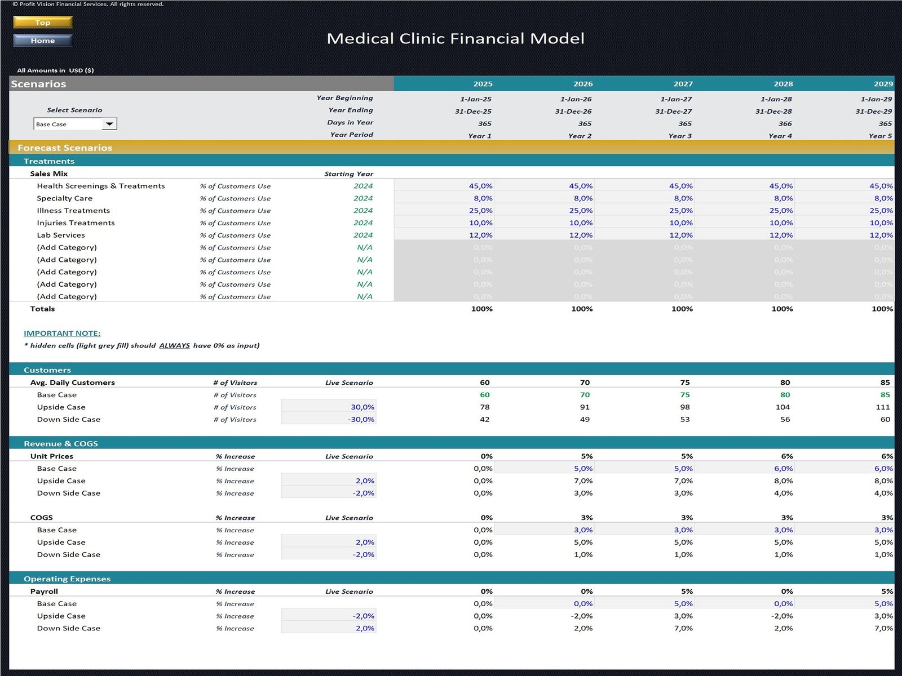Click the gold Top button
The height and width of the screenshot is (676, 902).
[43, 23]
